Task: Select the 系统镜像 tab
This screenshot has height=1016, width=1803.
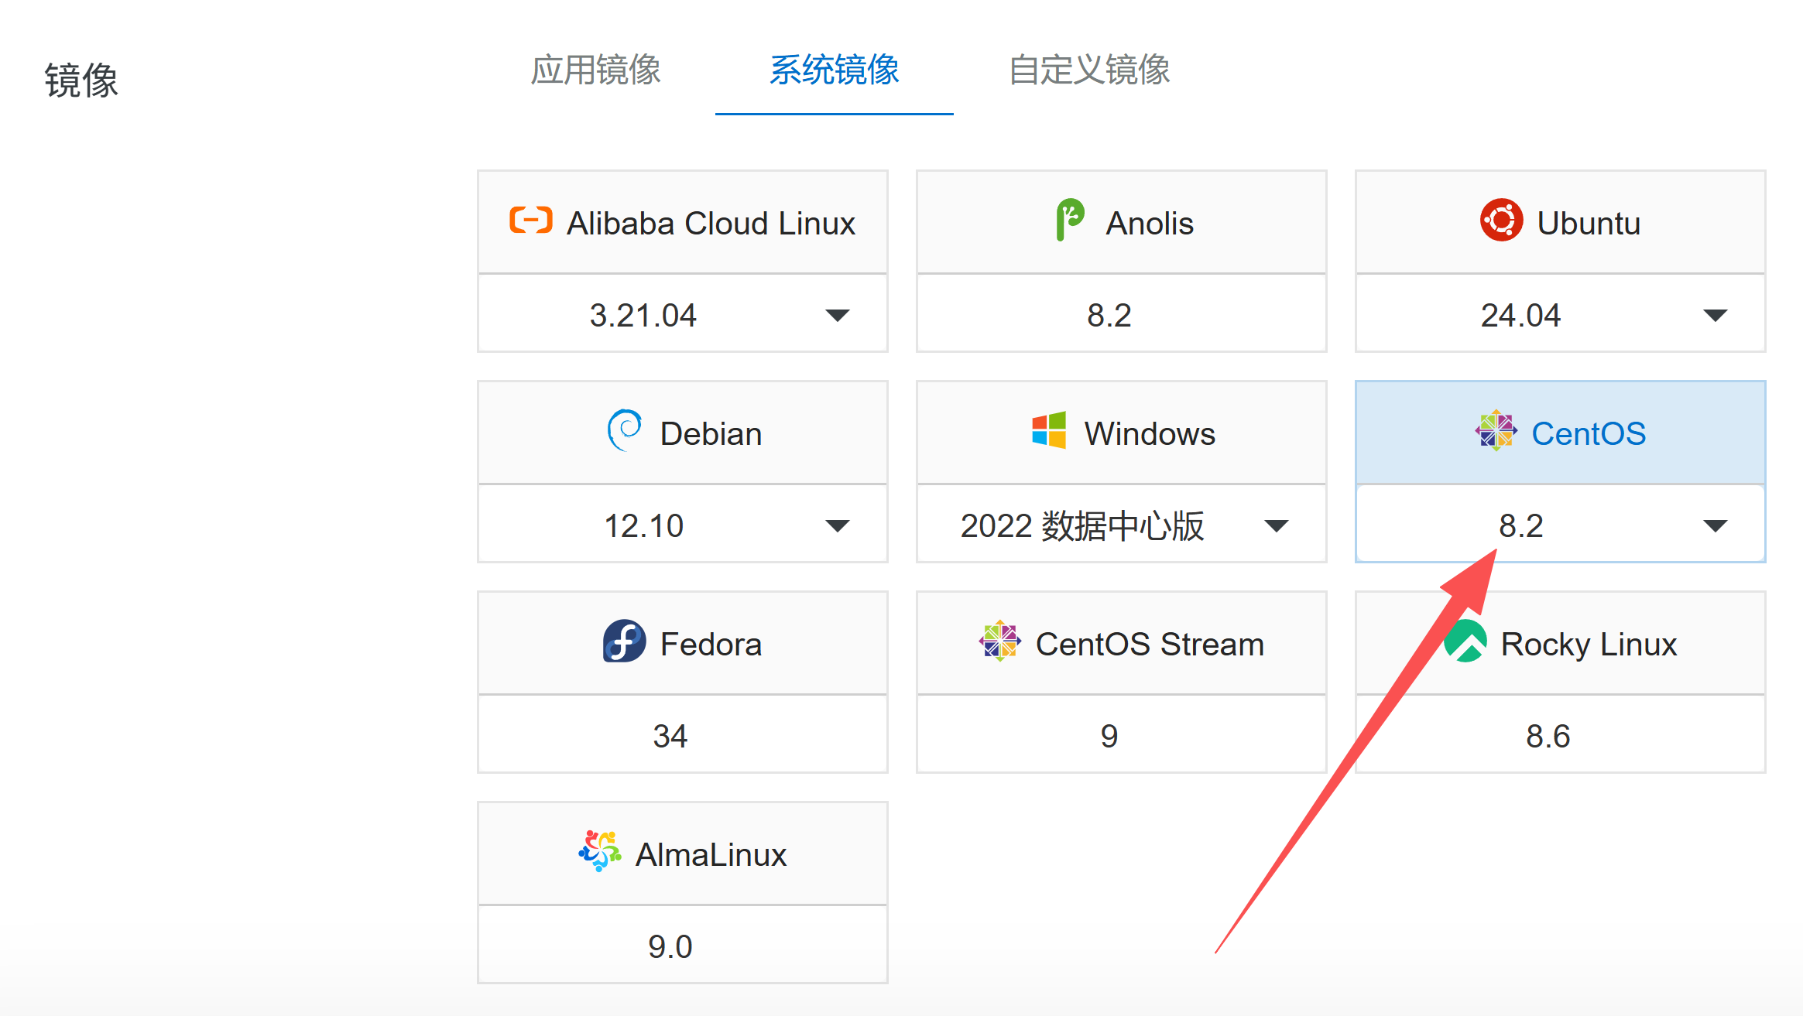Action: (834, 70)
